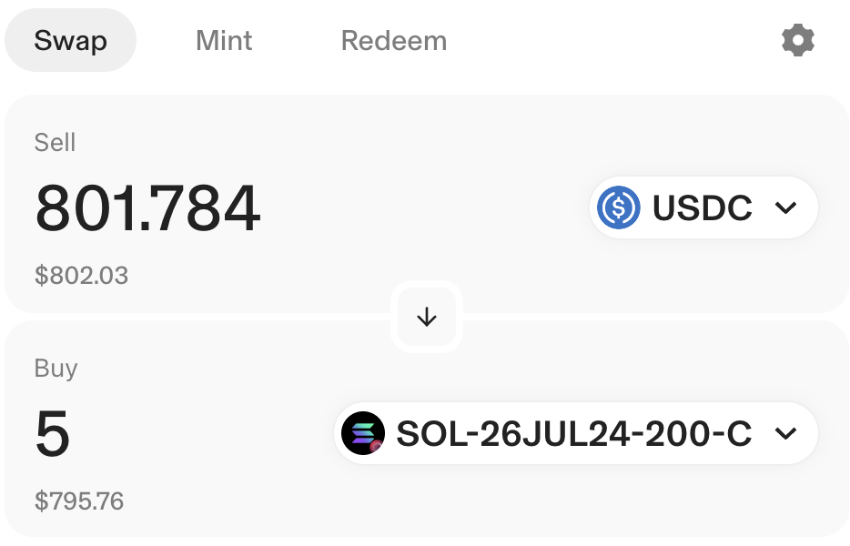Click the USDC token name text
The height and width of the screenshot is (546, 850).
[x=702, y=208]
